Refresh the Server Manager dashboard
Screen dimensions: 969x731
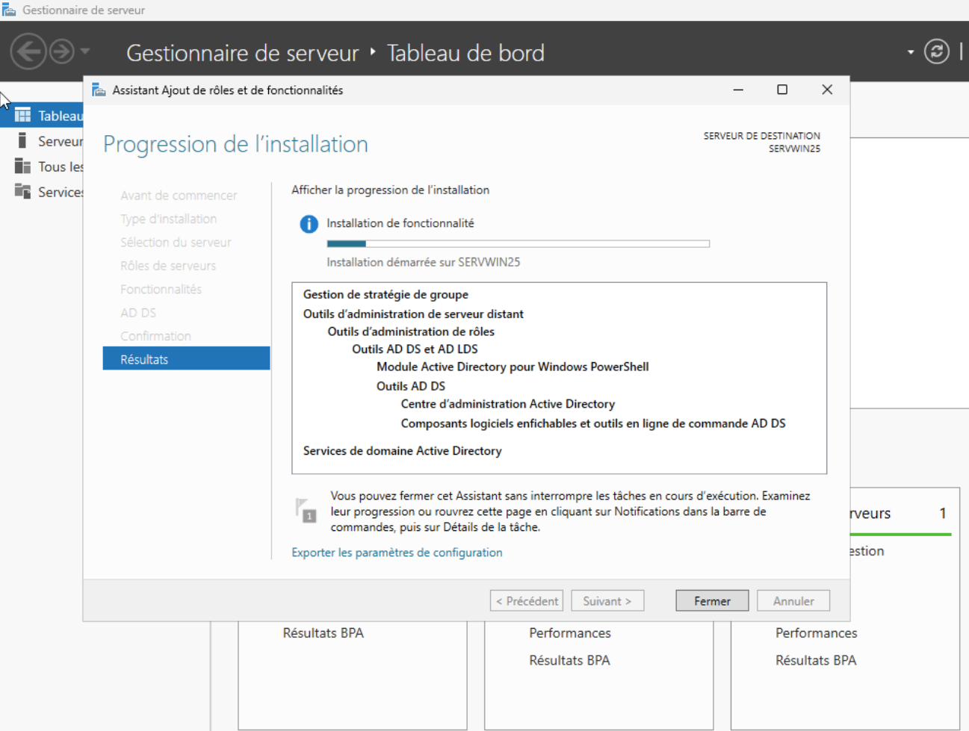coord(936,52)
